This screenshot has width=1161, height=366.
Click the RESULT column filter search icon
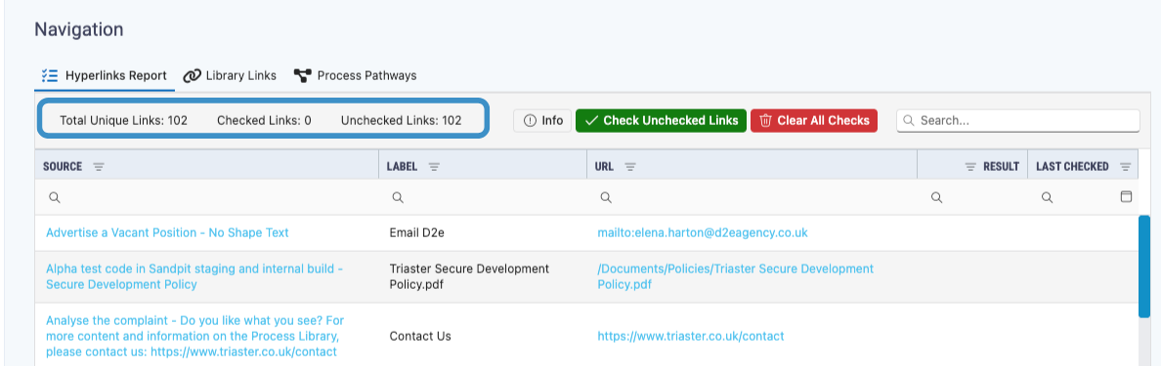(x=936, y=197)
